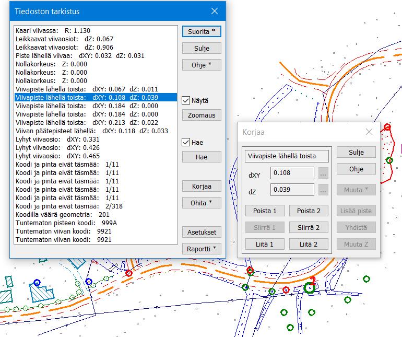Click the Raportti * button
Screen dimensions: 402x337
pos(202,249)
